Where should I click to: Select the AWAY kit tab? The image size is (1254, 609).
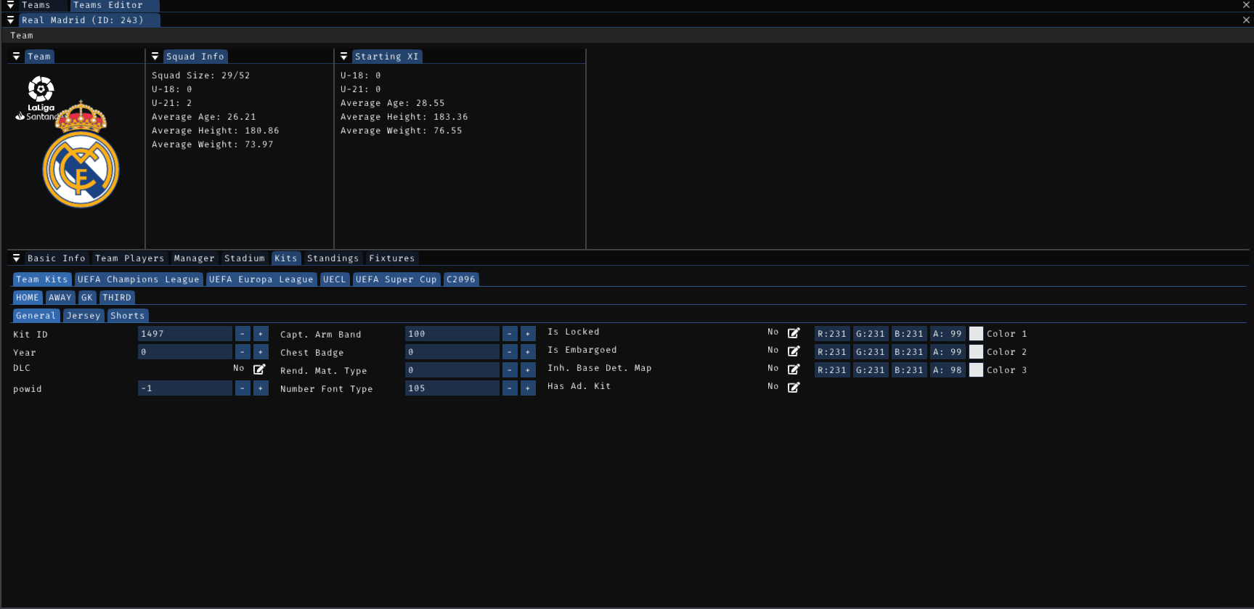[x=60, y=298]
